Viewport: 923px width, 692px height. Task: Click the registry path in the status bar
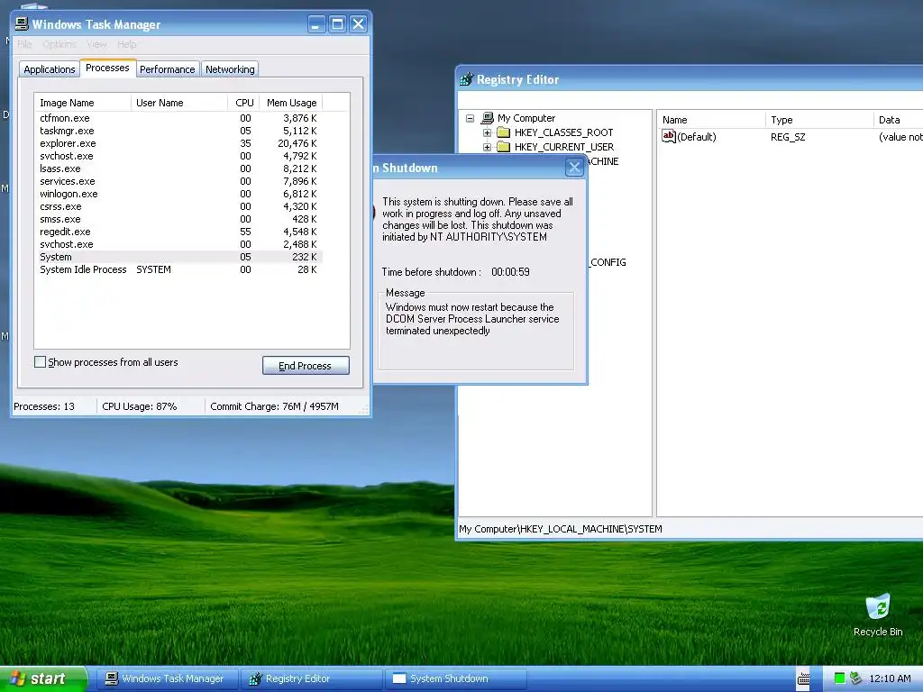click(561, 529)
